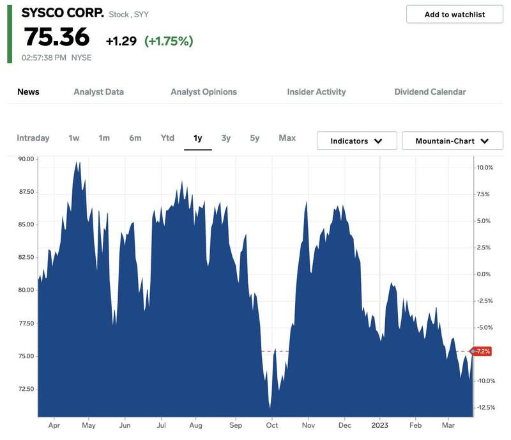This screenshot has width=511, height=440.
Task: Choose the 6m time range
Action: 135,138
